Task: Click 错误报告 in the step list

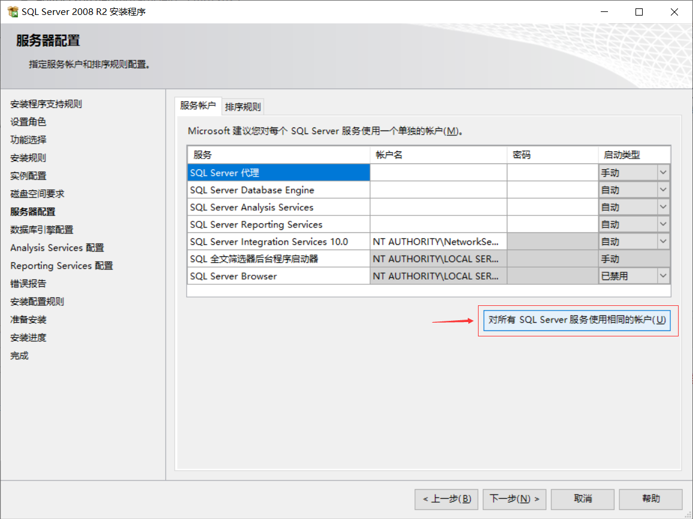Action: coord(28,284)
